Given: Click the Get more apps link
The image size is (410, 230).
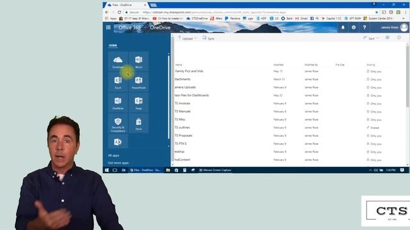Looking at the screenshot, I should pos(118,163).
